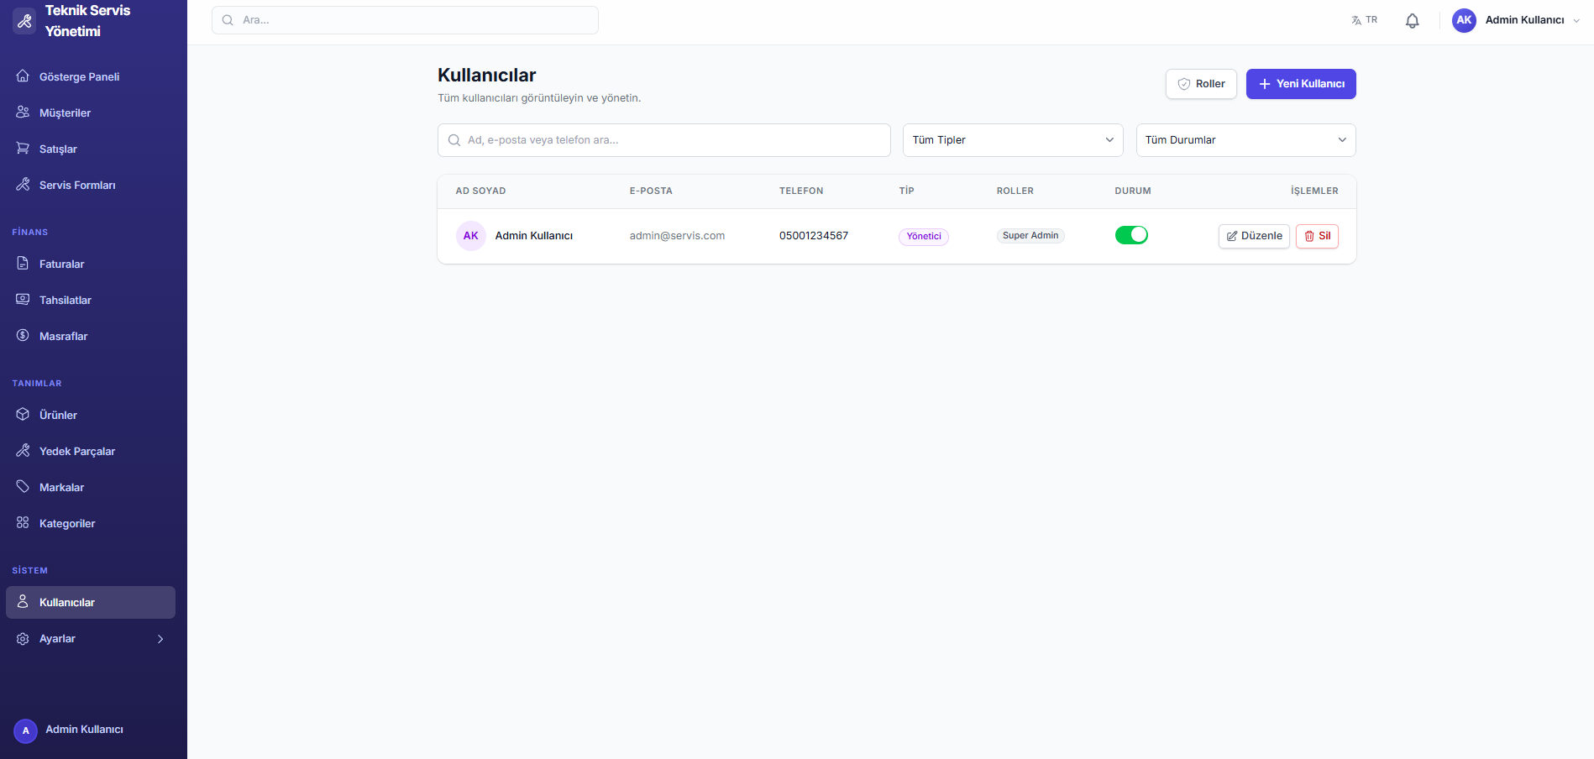The image size is (1594, 759).
Task: Open the TR language switcher
Action: pyautogui.click(x=1364, y=20)
